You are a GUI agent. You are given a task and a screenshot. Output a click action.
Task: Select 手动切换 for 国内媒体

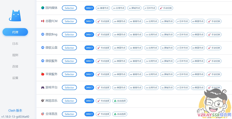point(166,8)
